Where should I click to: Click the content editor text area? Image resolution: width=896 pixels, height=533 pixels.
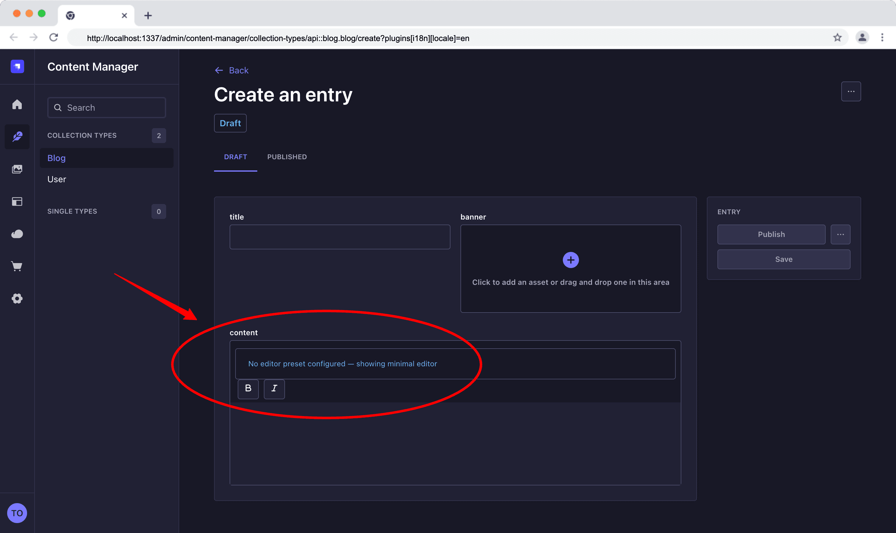click(455, 443)
